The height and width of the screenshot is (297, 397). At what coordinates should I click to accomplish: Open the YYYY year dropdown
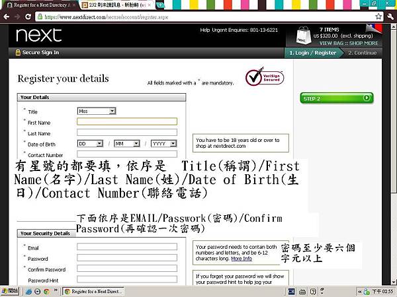click(163, 144)
